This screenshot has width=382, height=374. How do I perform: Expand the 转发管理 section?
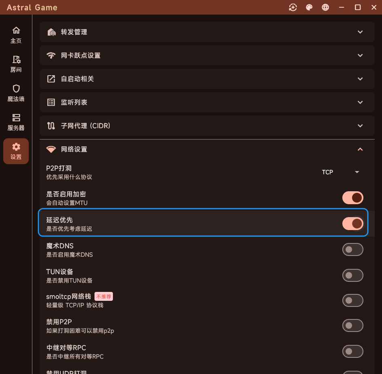[207, 32]
